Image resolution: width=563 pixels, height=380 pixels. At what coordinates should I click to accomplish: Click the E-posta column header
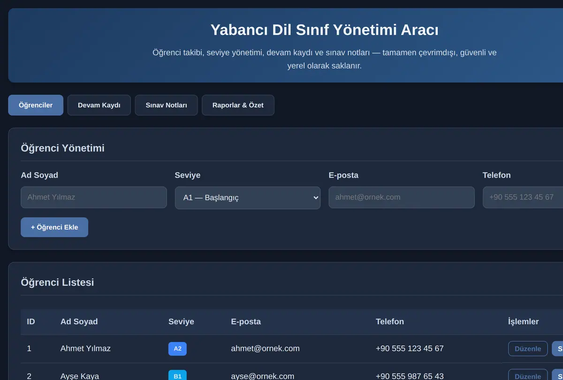[x=246, y=321]
